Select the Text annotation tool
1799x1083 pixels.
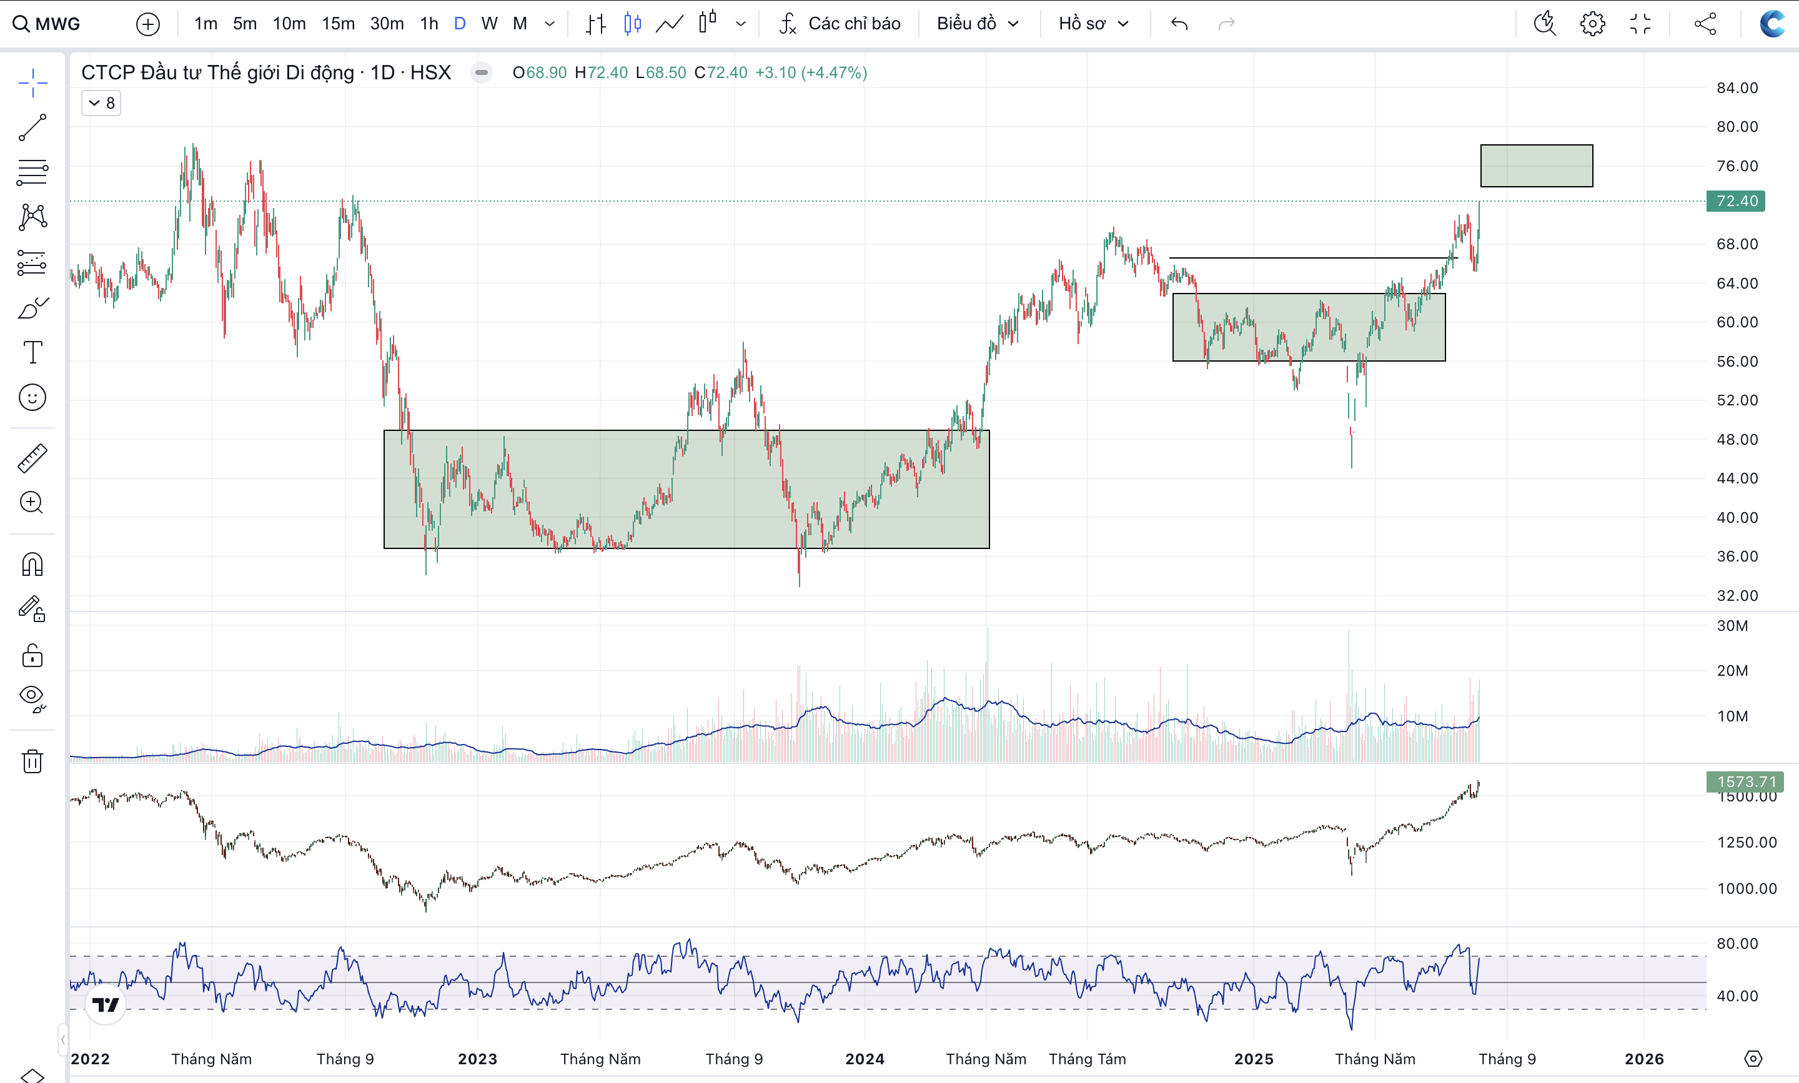[x=32, y=352]
